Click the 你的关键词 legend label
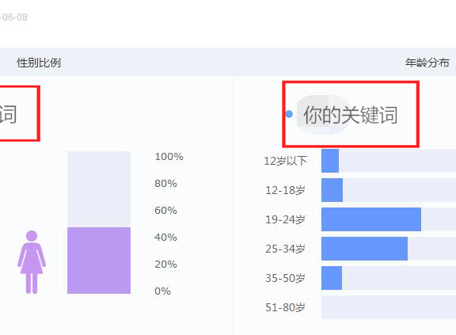This screenshot has height=335, width=456. click(350, 115)
